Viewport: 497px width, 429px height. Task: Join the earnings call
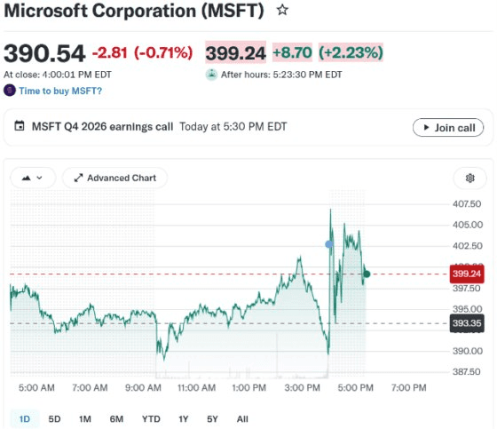[x=448, y=128]
